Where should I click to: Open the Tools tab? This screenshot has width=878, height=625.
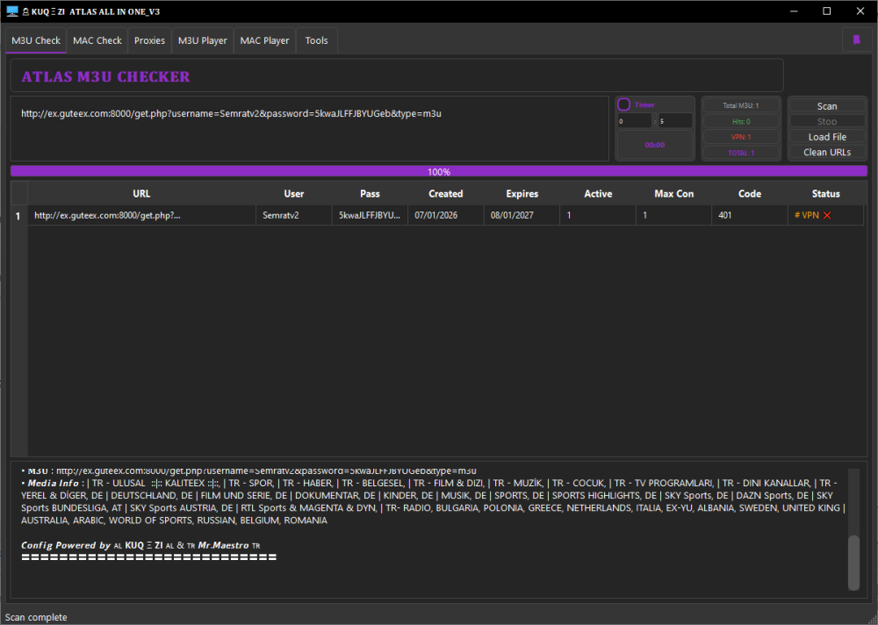pos(316,40)
